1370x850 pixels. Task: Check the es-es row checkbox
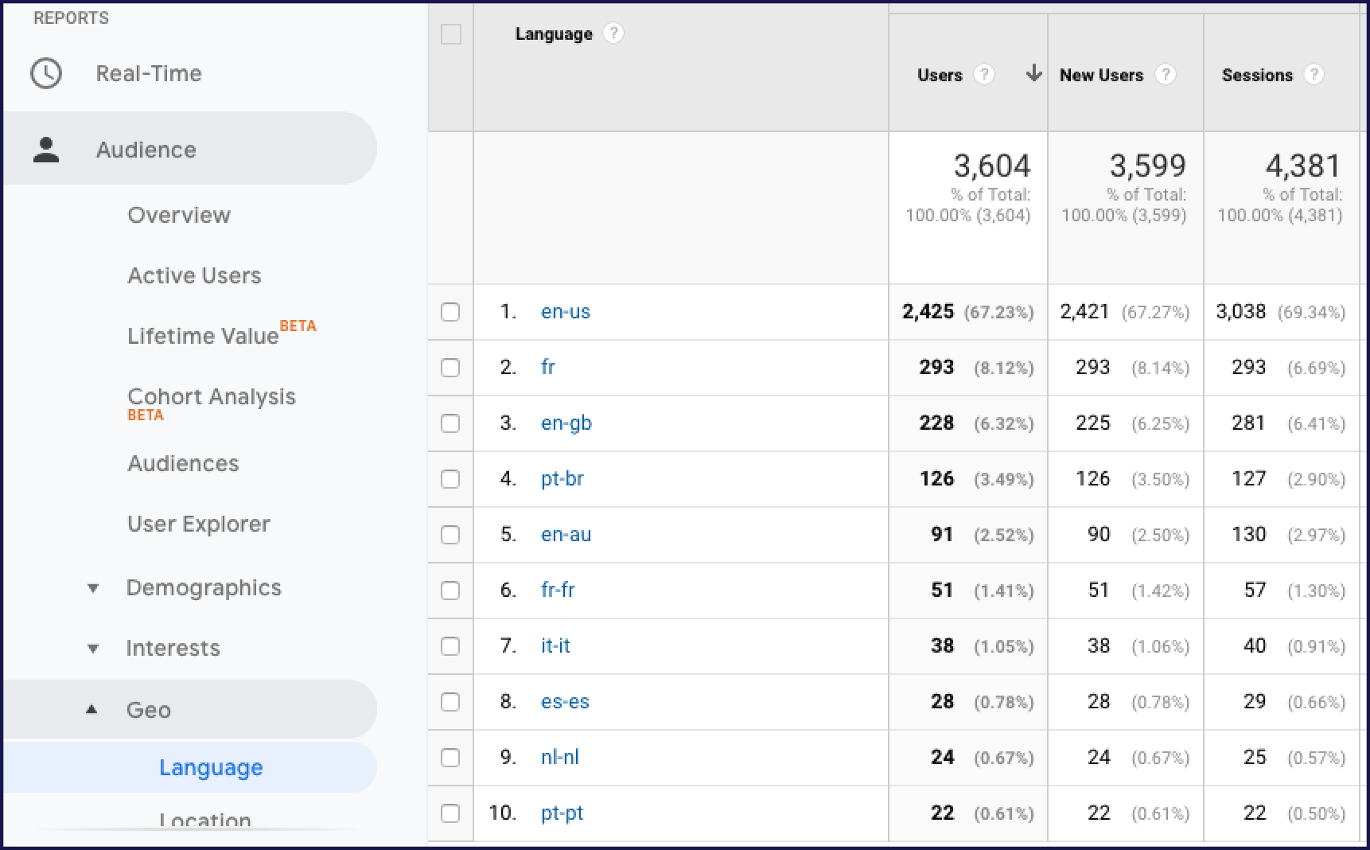[x=450, y=702]
